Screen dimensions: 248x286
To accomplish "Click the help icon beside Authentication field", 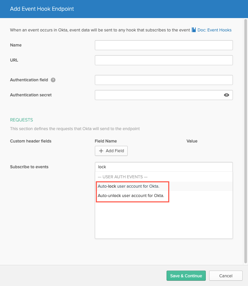I will point(53,80).
